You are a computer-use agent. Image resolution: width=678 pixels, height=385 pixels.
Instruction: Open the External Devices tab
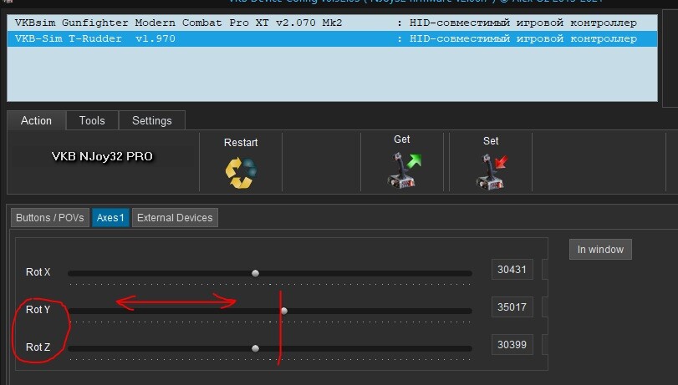(175, 218)
